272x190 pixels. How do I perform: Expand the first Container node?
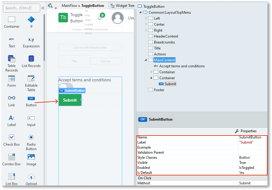[x=151, y=72]
